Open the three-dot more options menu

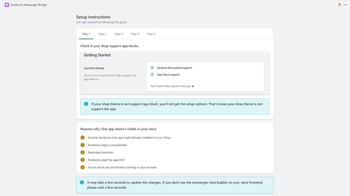point(345,5)
